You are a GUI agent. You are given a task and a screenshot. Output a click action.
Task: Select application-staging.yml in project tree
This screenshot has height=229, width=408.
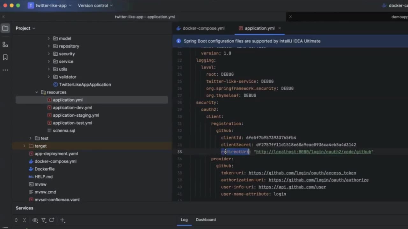[x=76, y=115]
